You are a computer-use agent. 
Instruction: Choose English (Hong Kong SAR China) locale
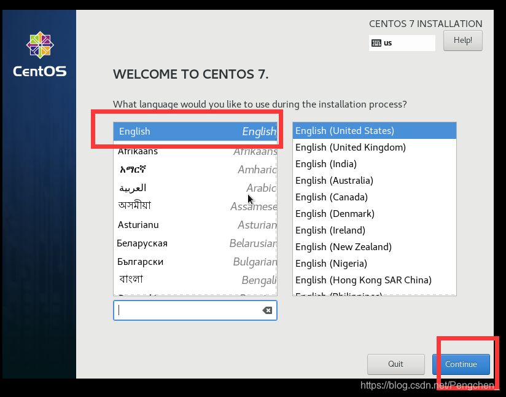[375, 280]
